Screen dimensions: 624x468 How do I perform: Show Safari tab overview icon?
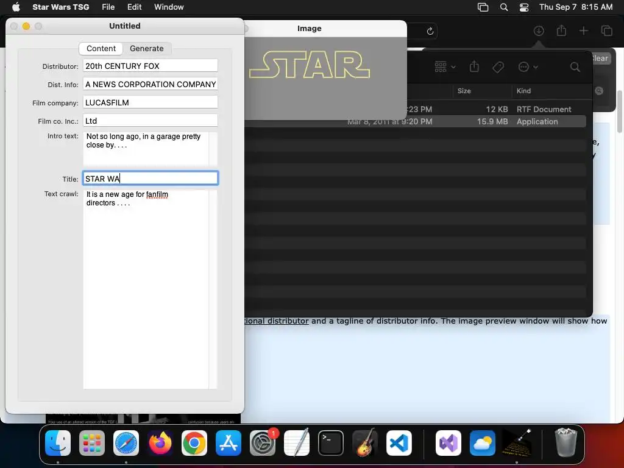pyautogui.click(x=606, y=30)
